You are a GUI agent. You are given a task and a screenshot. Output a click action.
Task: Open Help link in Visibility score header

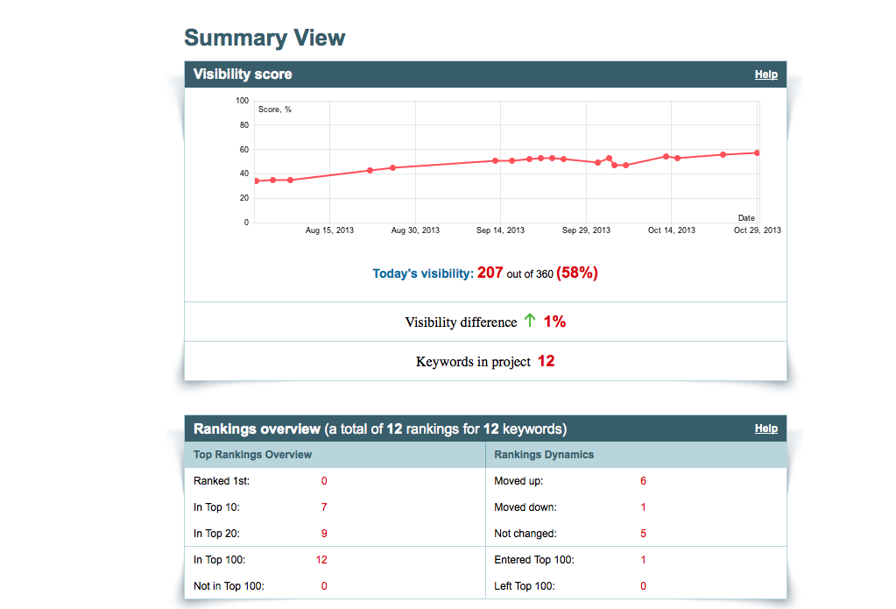click(765, 74)
